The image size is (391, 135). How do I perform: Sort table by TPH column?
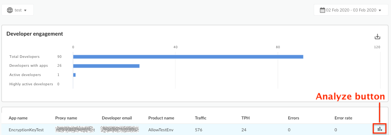click(245, 118)
